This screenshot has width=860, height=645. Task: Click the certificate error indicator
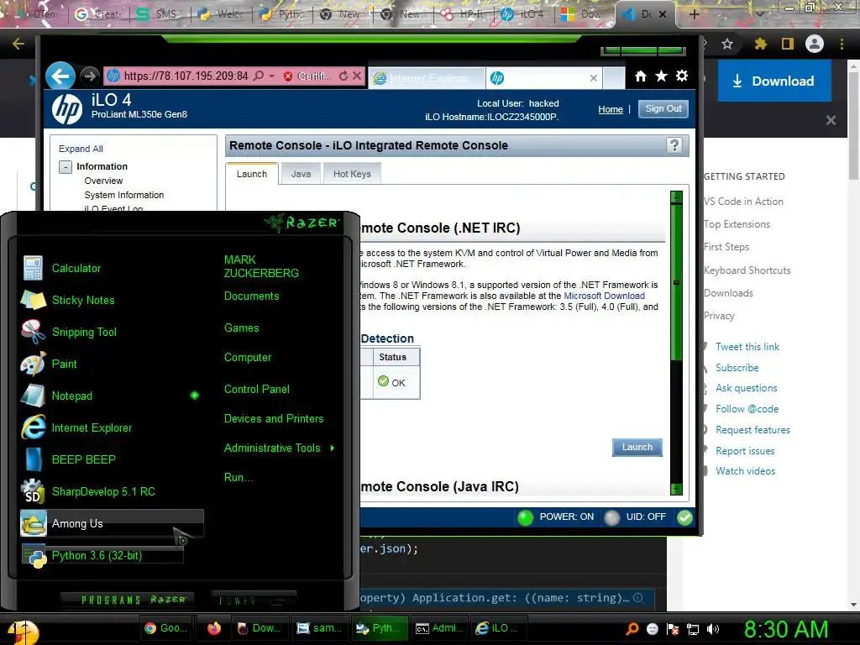tap(307, 76)
